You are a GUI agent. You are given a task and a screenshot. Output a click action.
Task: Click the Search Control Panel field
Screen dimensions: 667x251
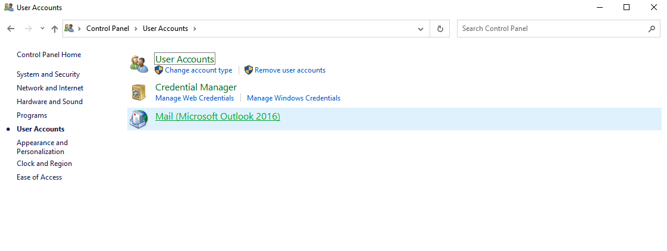tap(550, 29)
